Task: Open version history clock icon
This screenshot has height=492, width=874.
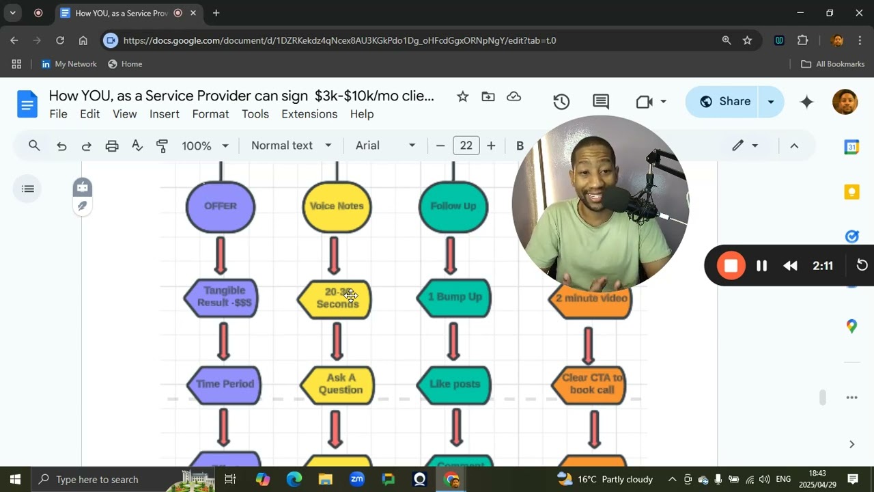Action: [x=561, y=102]
